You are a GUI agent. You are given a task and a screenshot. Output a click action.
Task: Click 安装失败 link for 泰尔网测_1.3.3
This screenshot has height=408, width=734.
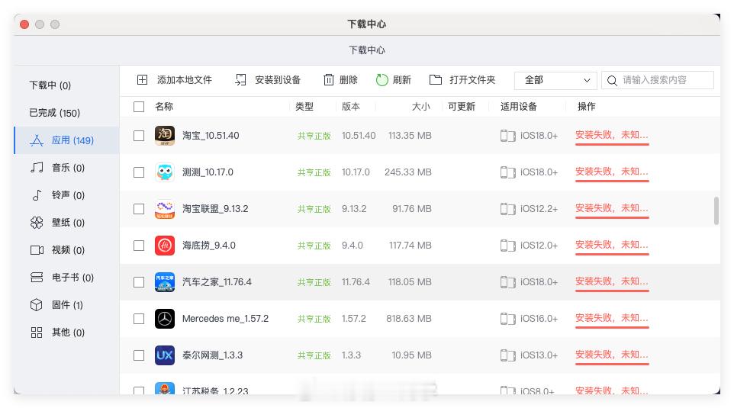pos(612,355)
